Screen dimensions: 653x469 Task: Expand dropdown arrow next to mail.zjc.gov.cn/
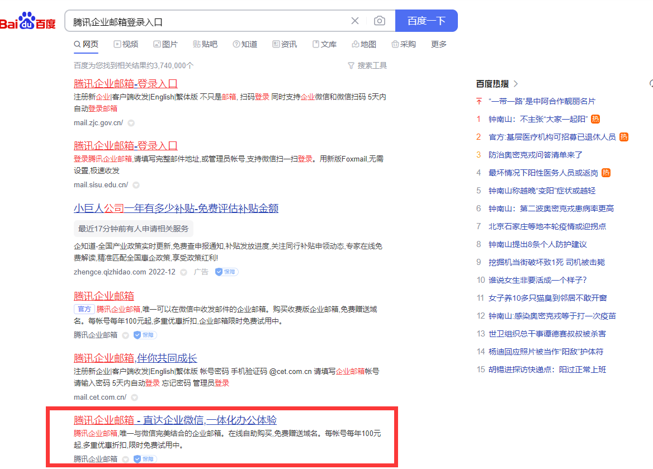pyautogui.click(x=131, y=124)
